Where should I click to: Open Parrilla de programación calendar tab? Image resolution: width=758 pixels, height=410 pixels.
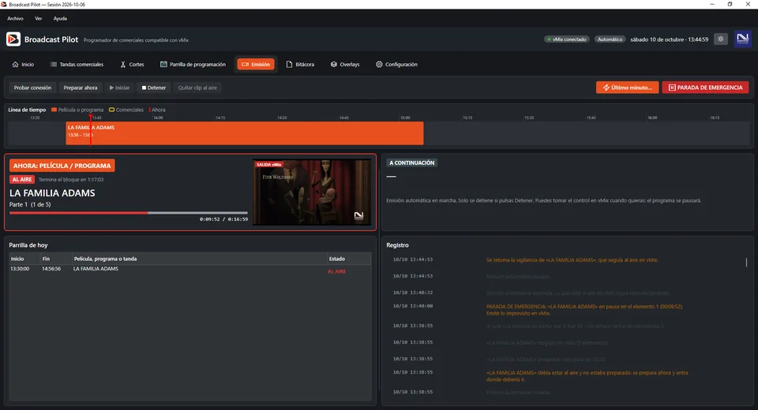(x=193, y=64)
